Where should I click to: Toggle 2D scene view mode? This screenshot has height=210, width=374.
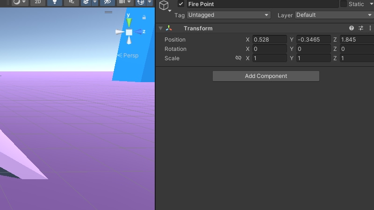tap(38, 2)
